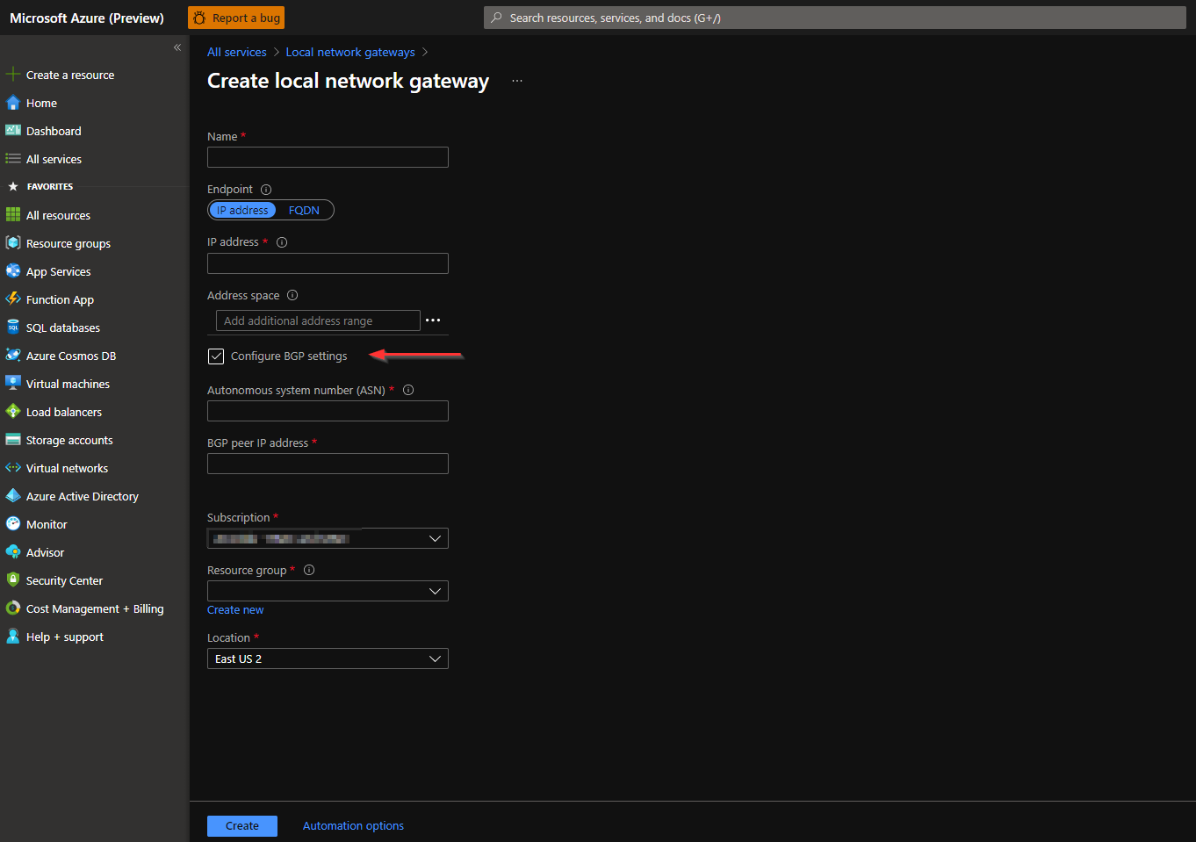Open page options ellipsis beside the title
Screen dimensions: 1196x842
(x=517, y=81)
